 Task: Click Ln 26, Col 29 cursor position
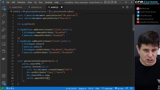pos(71,88)
